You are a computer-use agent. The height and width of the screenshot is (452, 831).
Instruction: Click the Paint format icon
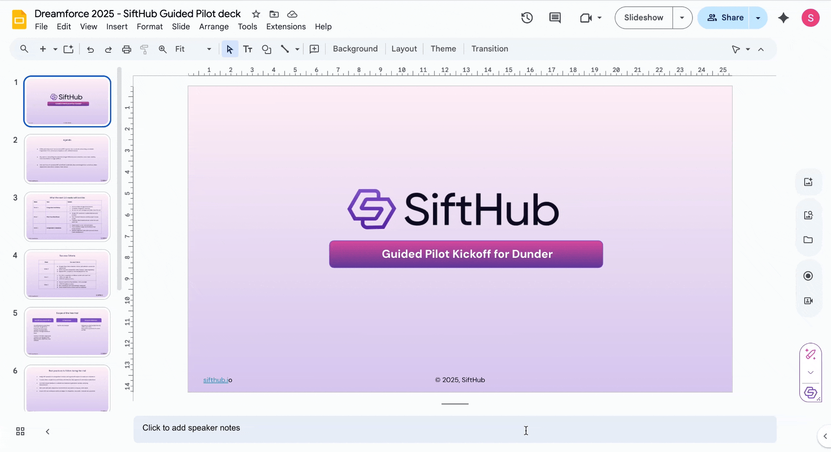point(144,49)
